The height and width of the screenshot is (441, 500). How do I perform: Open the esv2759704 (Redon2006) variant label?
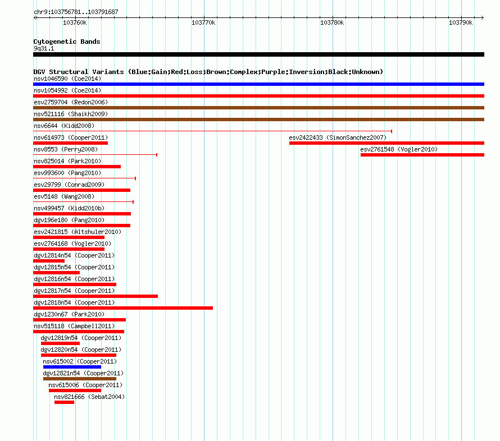pyautogui.click(x=71, y=102)
